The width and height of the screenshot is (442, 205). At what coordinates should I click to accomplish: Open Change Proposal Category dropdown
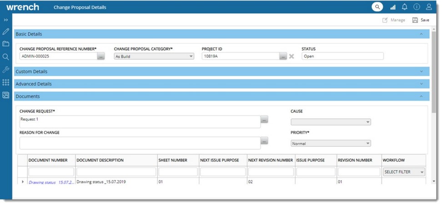pos(154,57)
